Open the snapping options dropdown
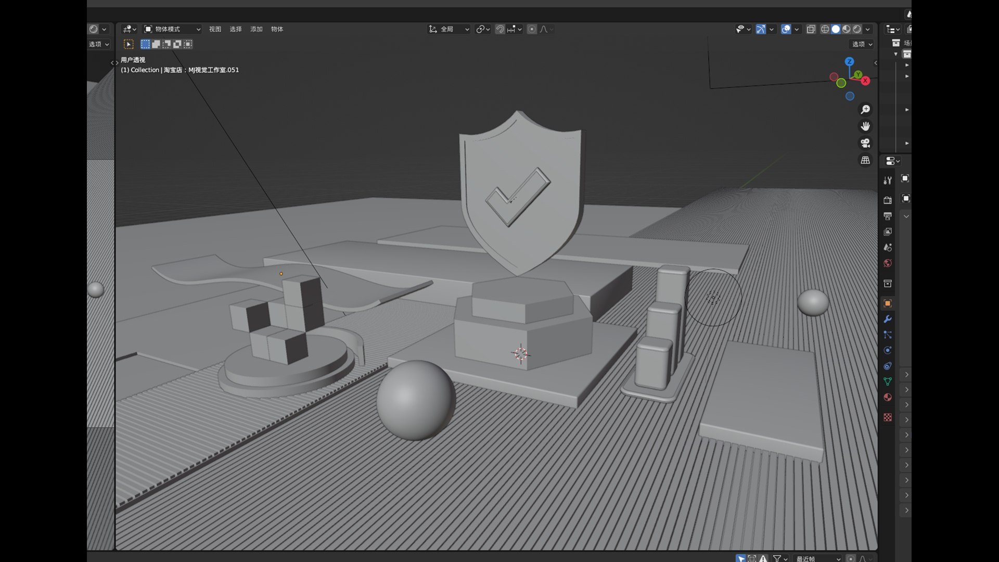Viewport: 999px width, 562px height. (514, 29)
